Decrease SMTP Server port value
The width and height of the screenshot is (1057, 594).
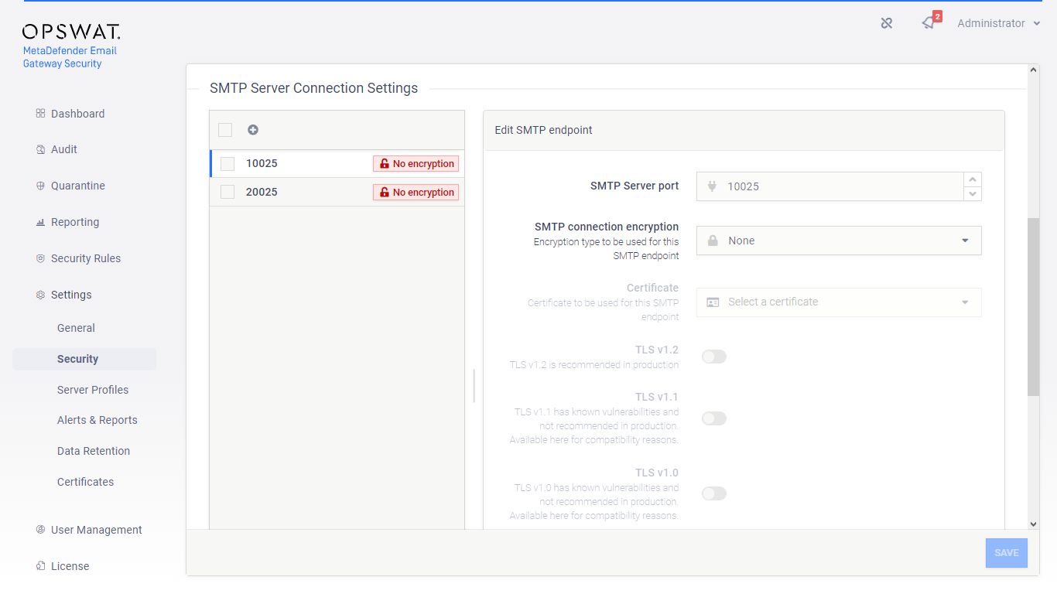(x=973, y=193)
